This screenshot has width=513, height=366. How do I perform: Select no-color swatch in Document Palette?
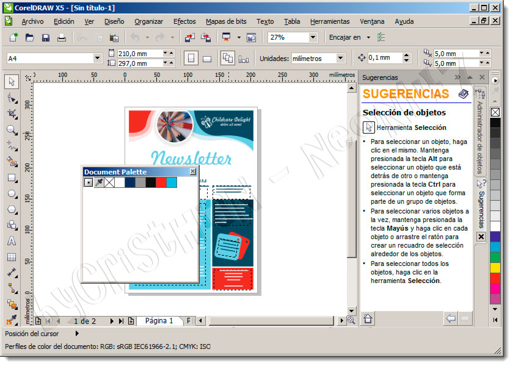[x=109, y=182]
